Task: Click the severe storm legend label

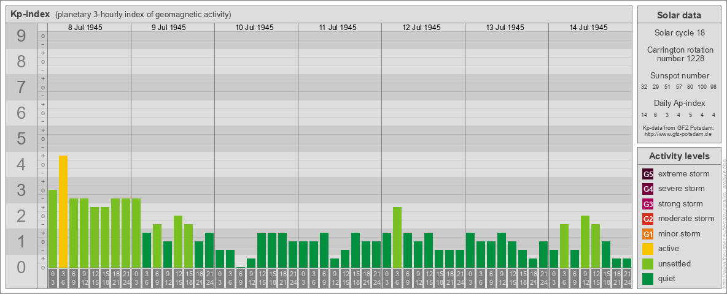Action: (x=682, y=189)
